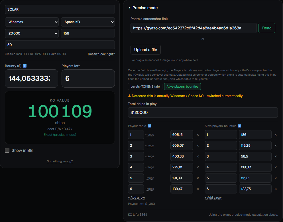Click the Upload a file button
Image resolution: width=283 pixels, height=222 pixels.
[x=145, y=50]
